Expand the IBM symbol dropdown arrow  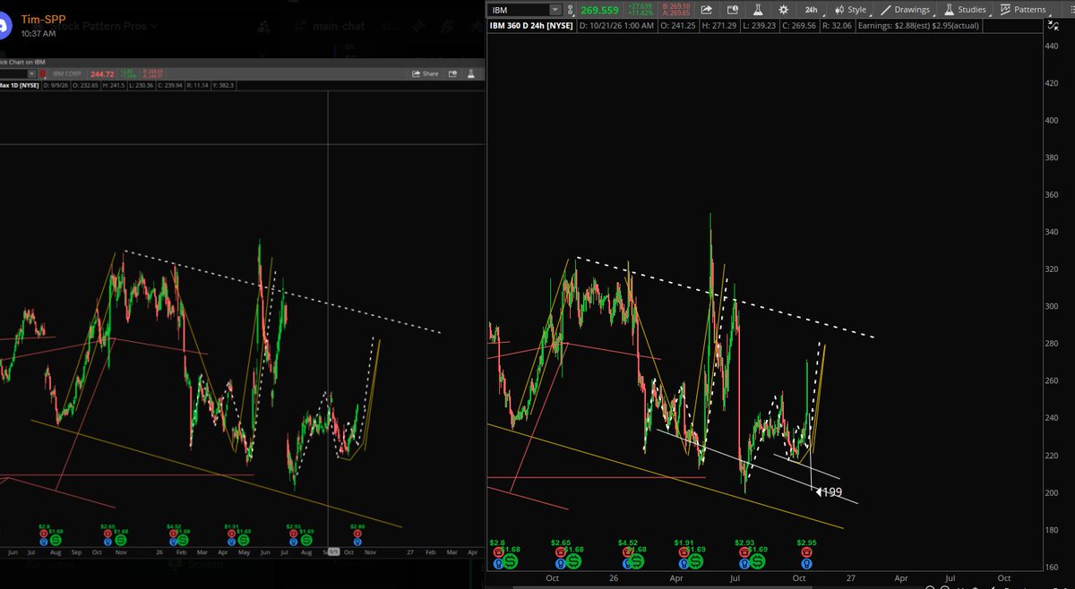[555, 10]
